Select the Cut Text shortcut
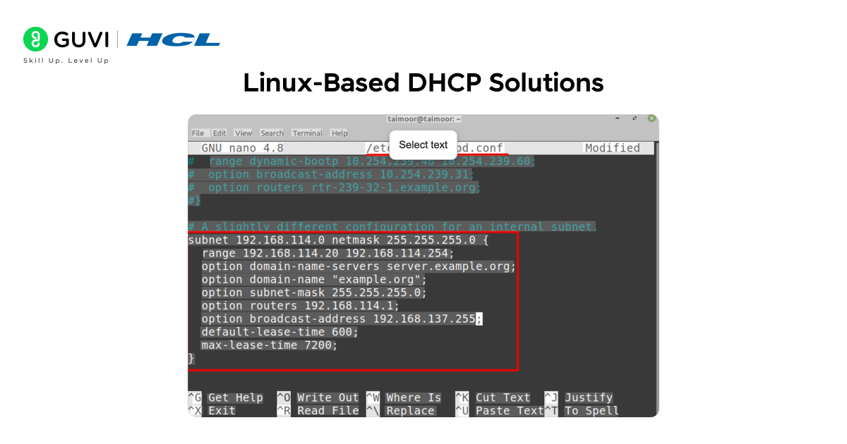The height and width of the screenshot is (444, 847). pos(503,397)
